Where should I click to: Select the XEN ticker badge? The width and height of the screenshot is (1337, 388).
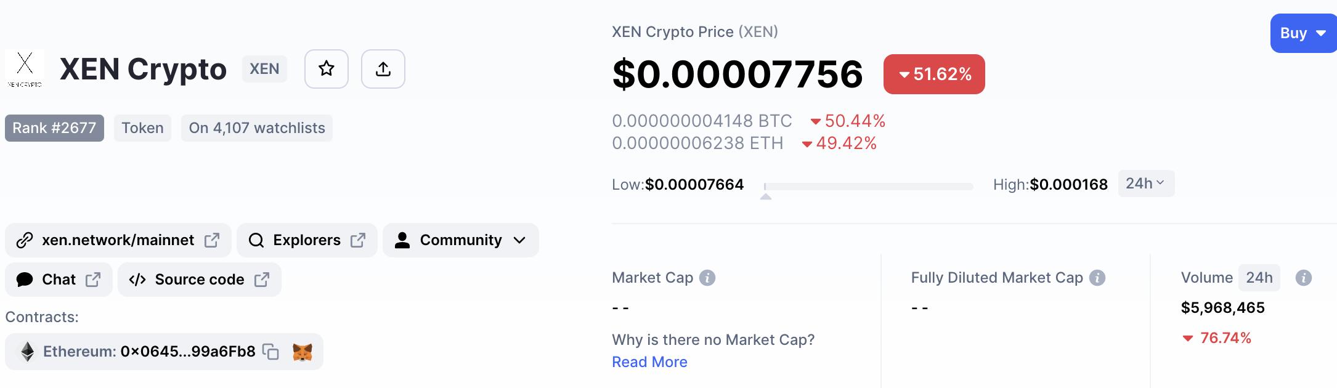pyautogui.click(x=264, y=69)
